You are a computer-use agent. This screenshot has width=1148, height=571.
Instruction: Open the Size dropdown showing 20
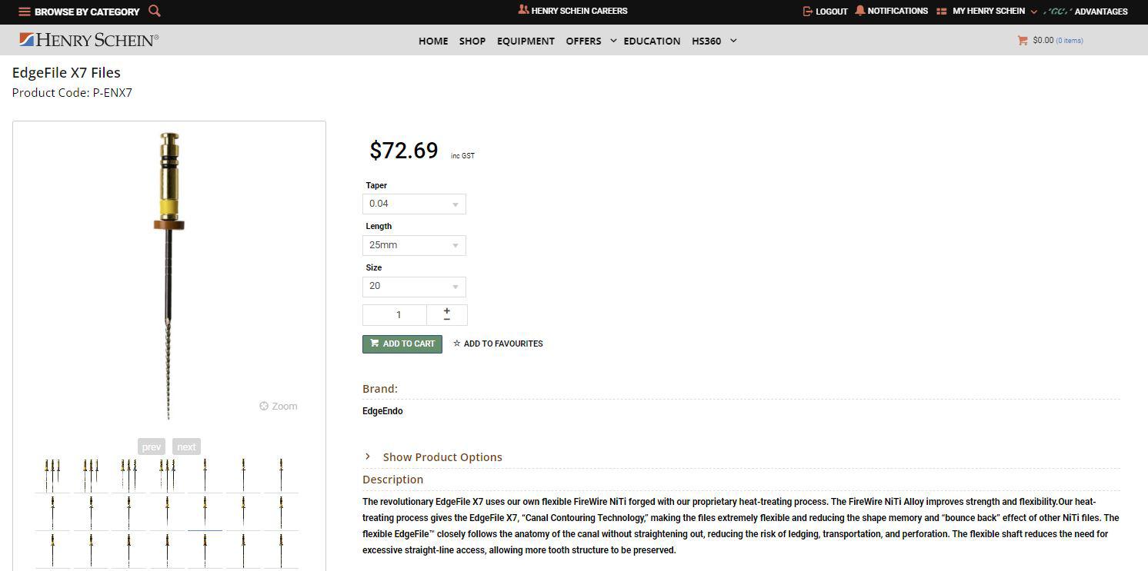point(414,286)
